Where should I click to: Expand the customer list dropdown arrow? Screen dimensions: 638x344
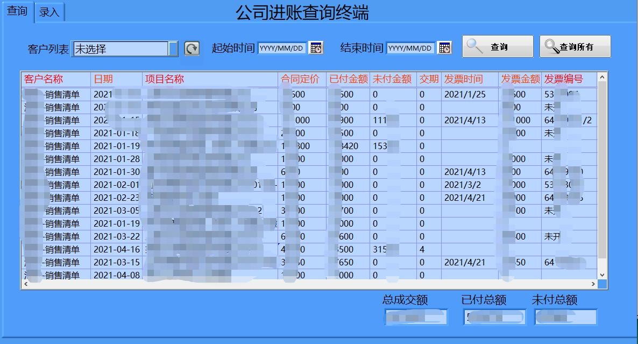click(x=173, y=48)
